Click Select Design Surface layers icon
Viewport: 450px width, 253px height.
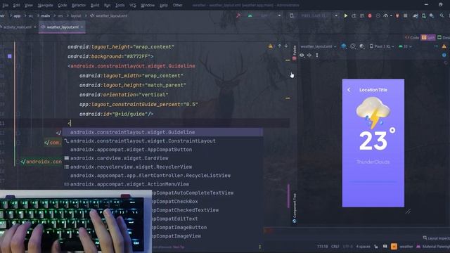(x=343, y=46)
